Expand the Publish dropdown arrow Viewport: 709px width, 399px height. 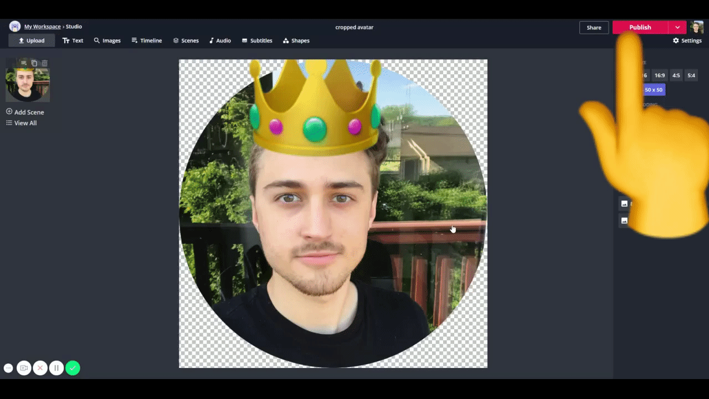coord(677,28)
